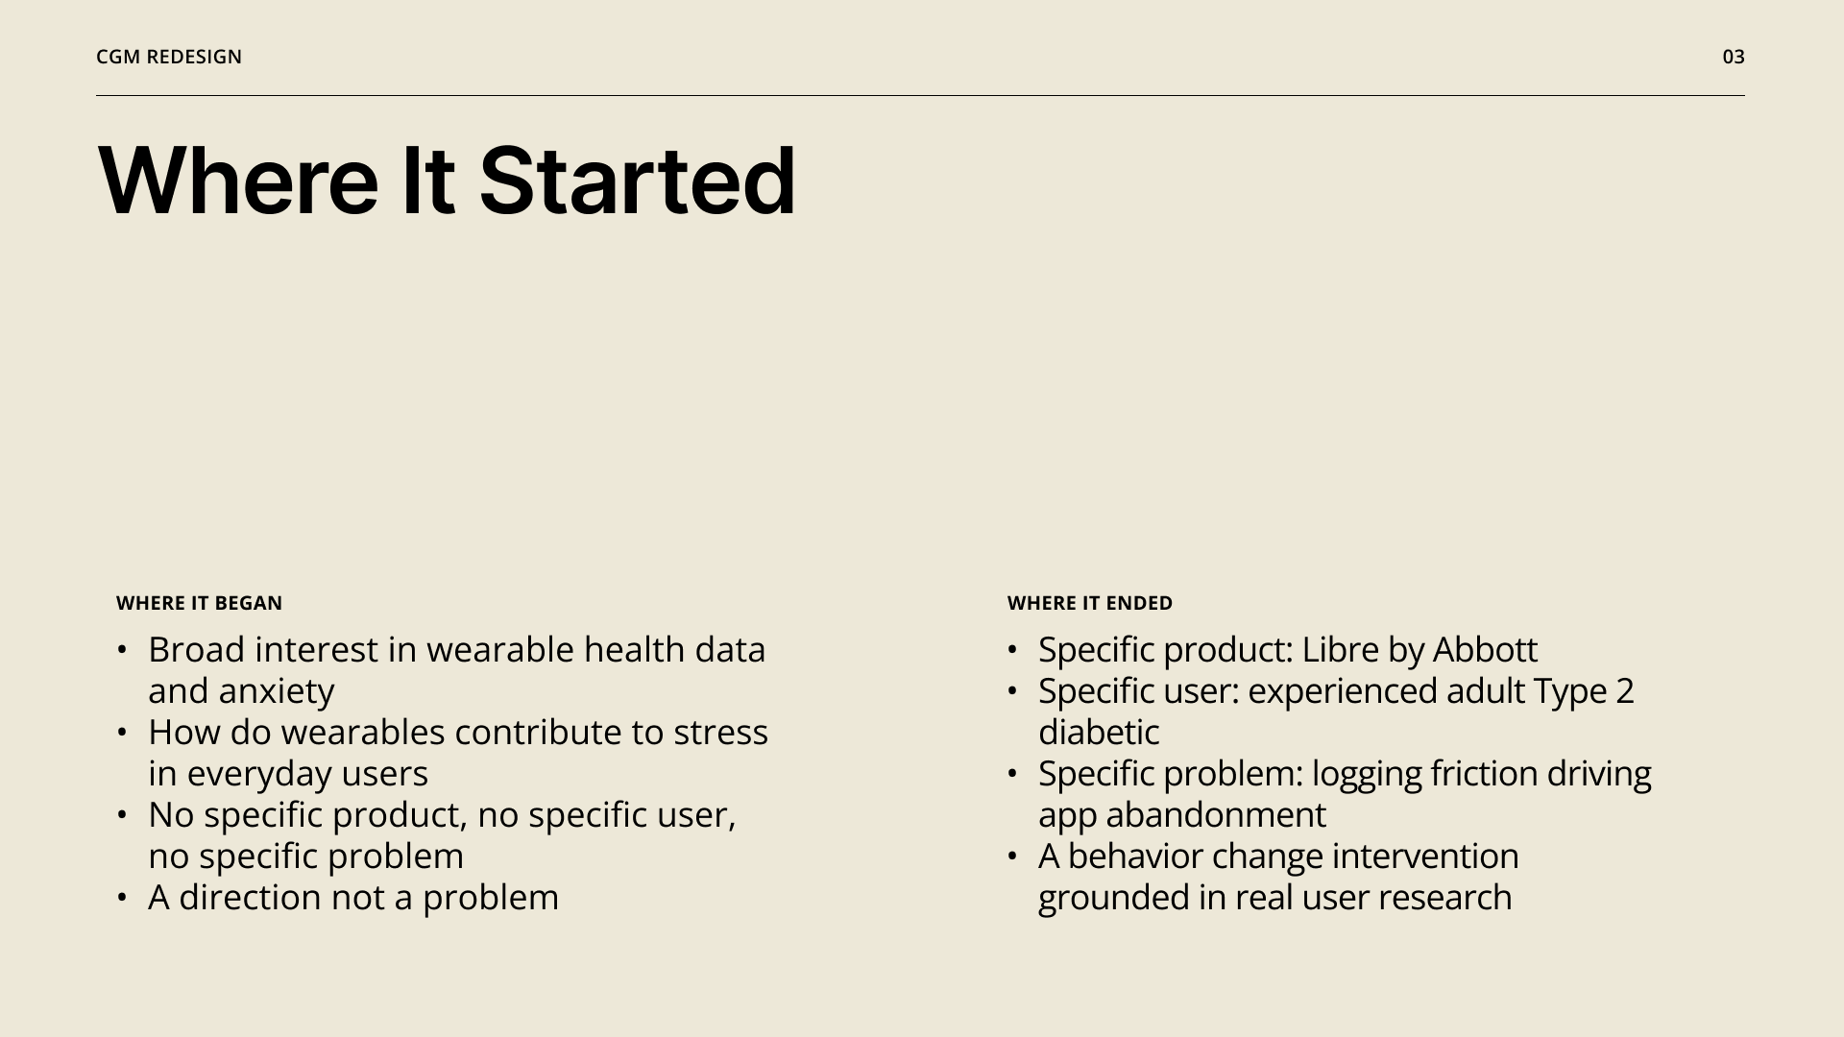Click the slide title 'Where It Started'
Screen dimensions: 1844x1037
point(447,181)
